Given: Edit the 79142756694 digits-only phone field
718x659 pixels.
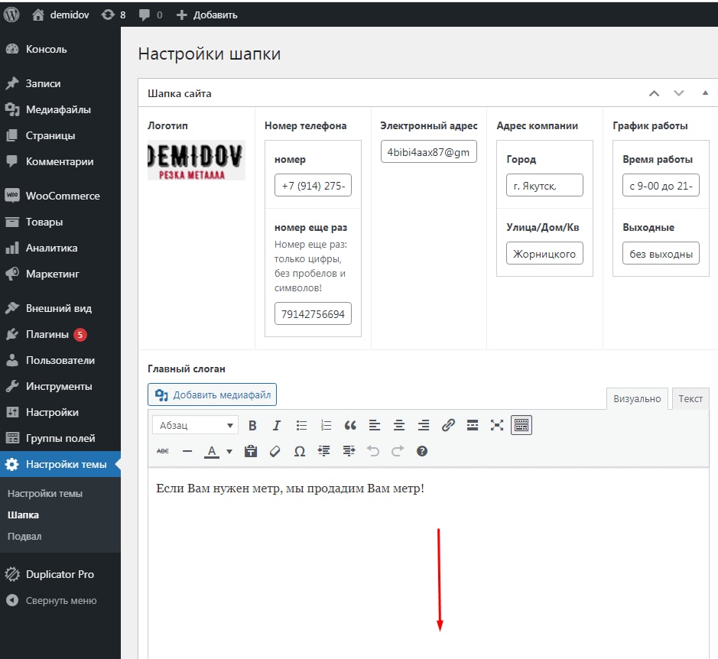Looking at the screenshot, I should pos(313,313).
